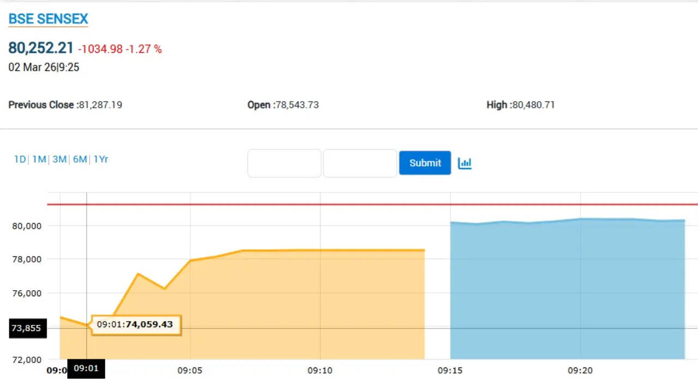Click the 73,855 crosshair price label
This screenshot has width=698, height=392.
coord(27,328)
